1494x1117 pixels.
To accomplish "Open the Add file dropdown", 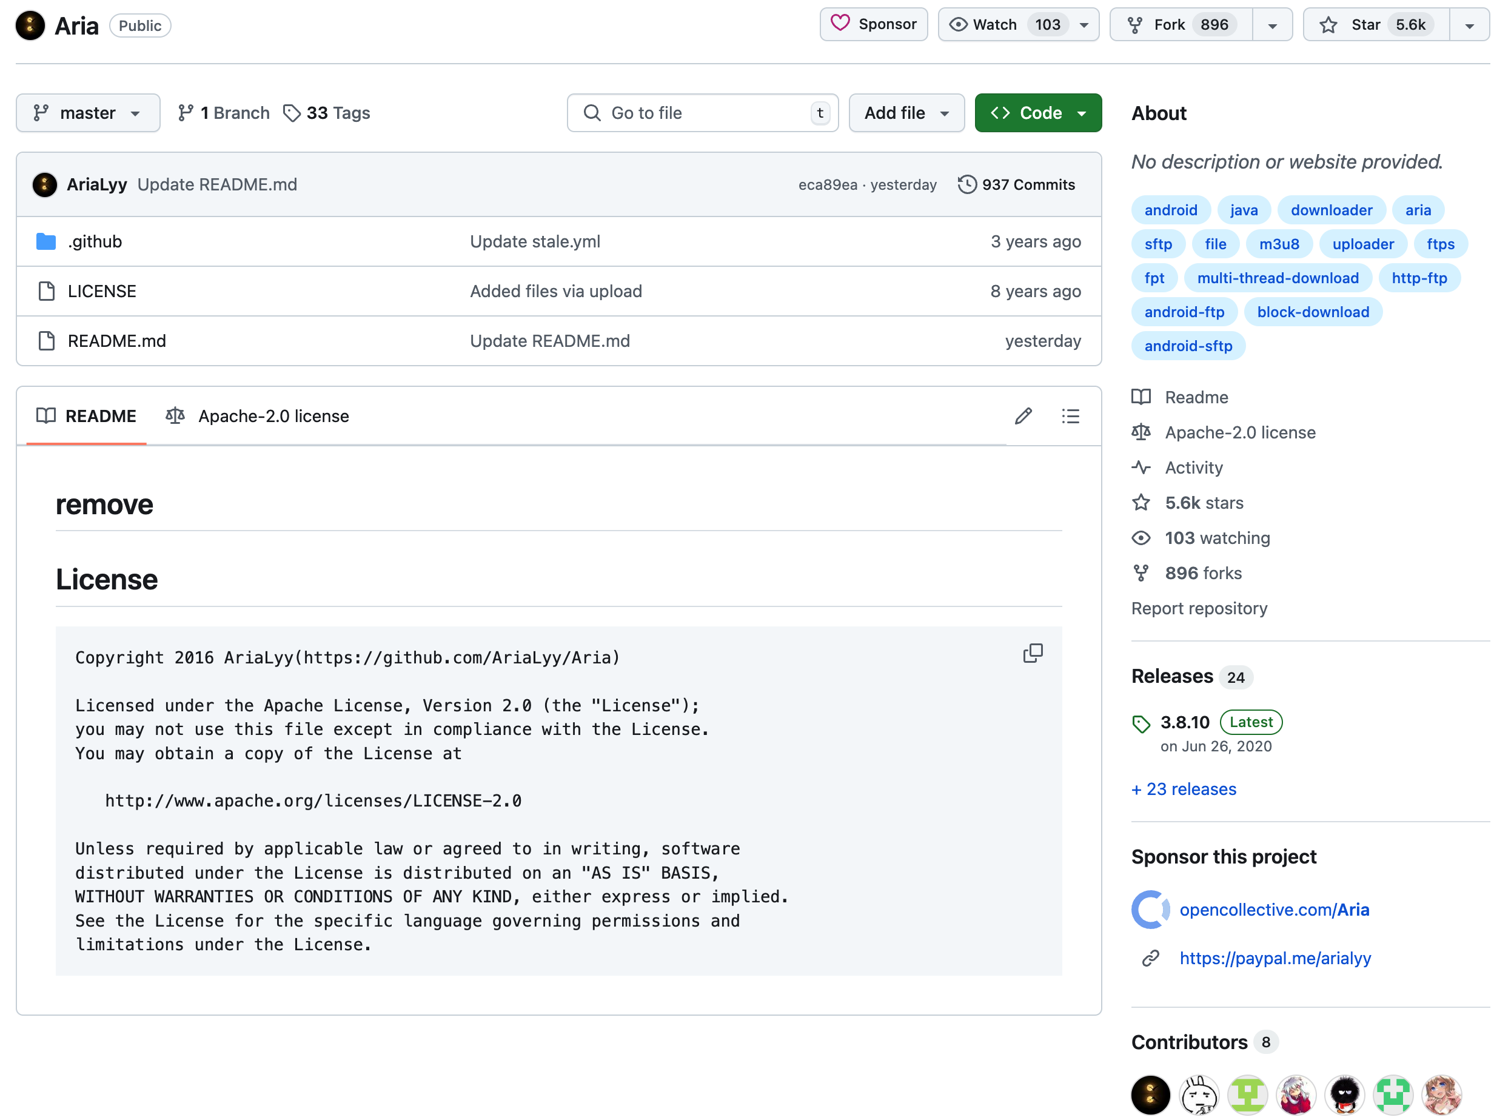I will 906,113.
